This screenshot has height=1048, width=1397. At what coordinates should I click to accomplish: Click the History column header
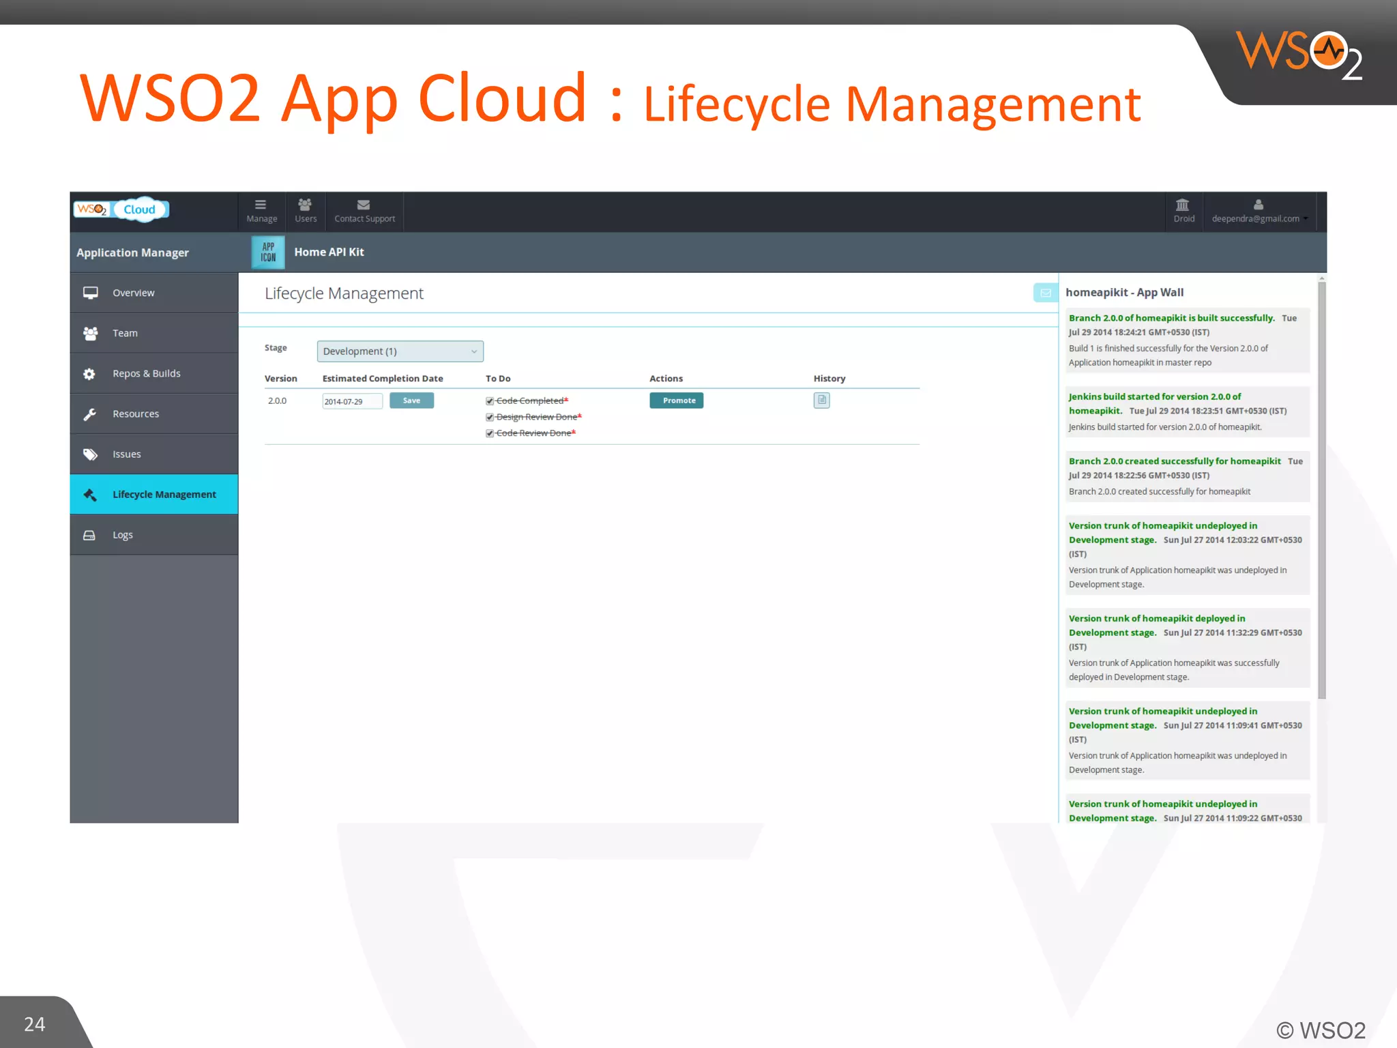[829, 378]
